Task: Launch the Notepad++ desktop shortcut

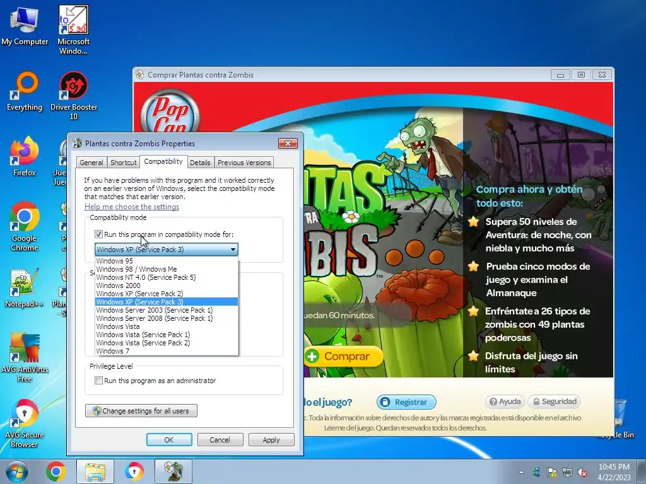Action: 25,288
